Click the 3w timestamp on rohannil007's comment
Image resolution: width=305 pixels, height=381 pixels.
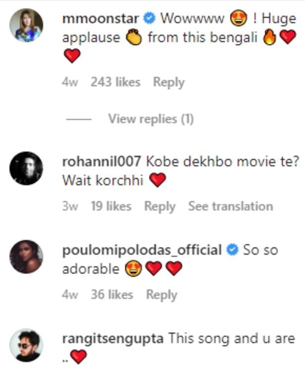(x=70, y=206)
